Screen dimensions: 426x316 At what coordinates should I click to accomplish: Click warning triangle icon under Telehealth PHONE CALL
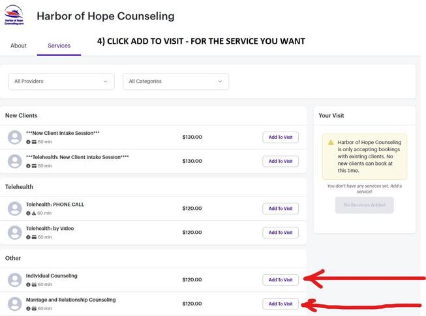click(34, 213)
